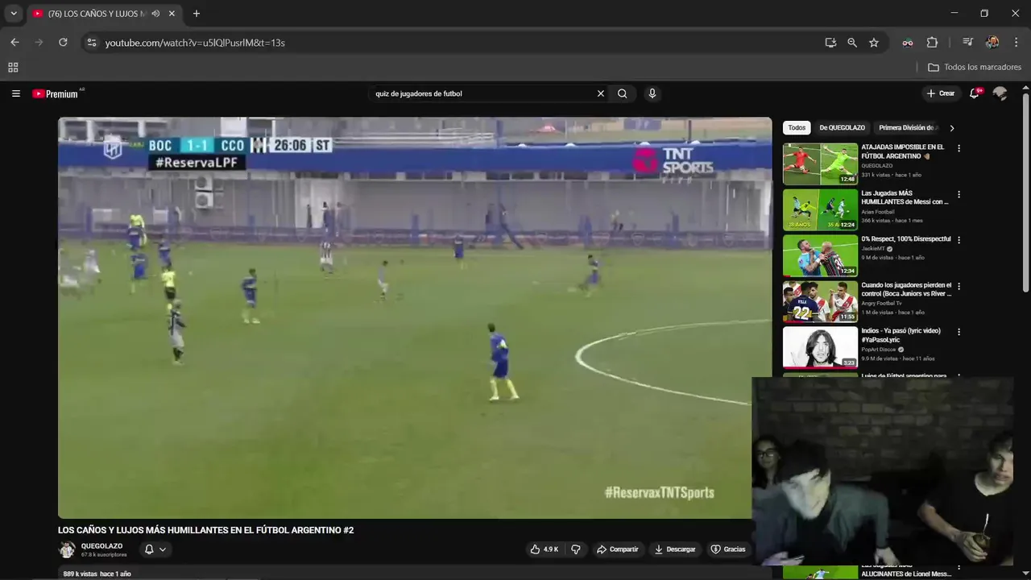Open options for ATAJADAS IMPOSIBLE video
The height and width of the screenshot is (580, 1031).
pyautogui.click(x=959, y=148)
